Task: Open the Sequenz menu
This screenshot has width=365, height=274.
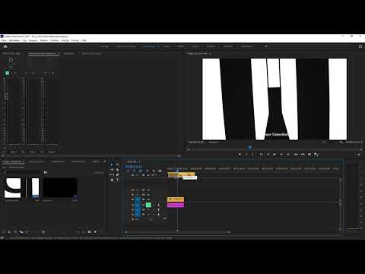Action: pyautogui.click(x=33, y=40)
